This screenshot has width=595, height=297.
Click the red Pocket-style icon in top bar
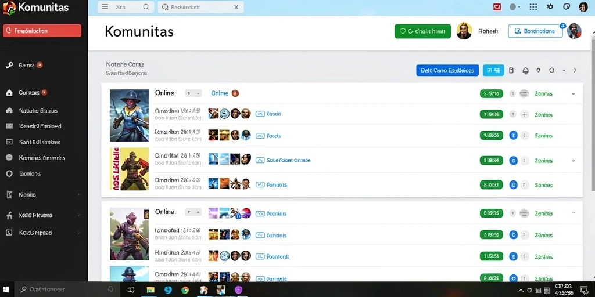pos(497,7)
